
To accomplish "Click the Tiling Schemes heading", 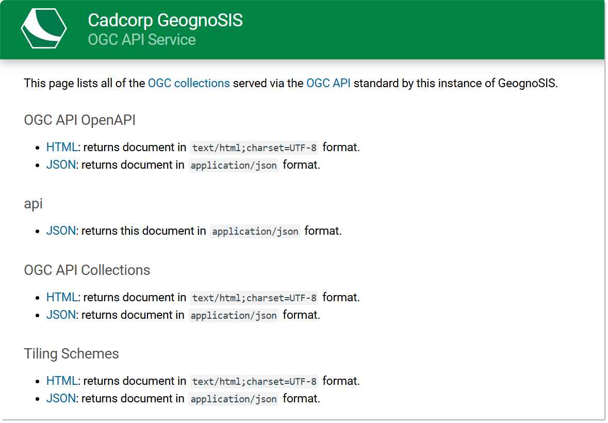I will point(72,354).
